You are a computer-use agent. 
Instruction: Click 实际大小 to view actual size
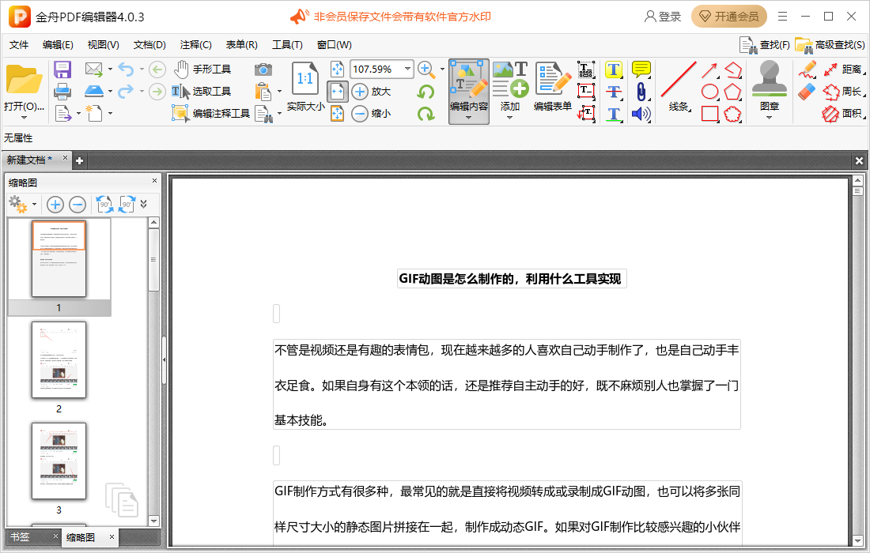304,87
